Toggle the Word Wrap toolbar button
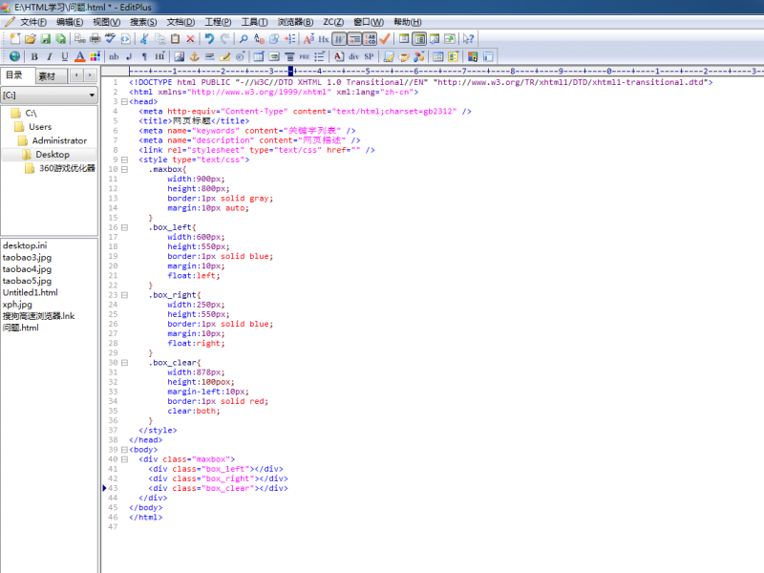Viewport: 764px width, 573px height. 339,39
